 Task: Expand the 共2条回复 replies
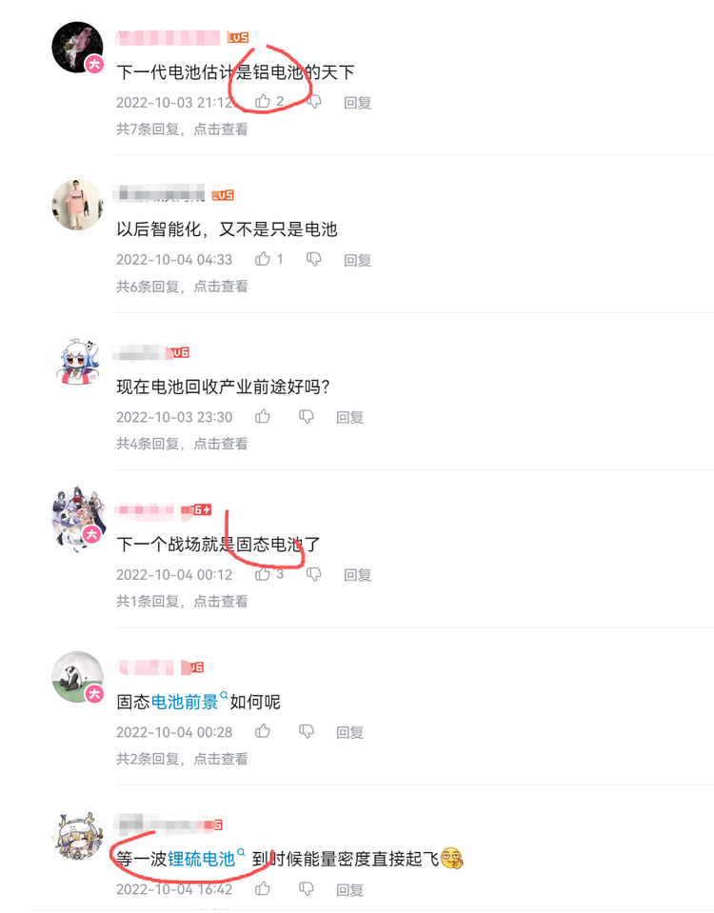(182, 758)
